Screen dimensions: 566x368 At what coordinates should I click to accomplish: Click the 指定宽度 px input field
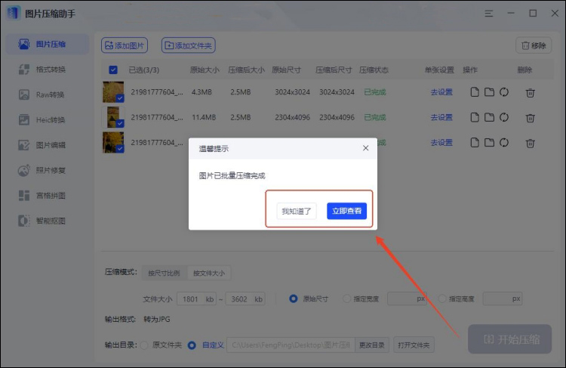407,299
